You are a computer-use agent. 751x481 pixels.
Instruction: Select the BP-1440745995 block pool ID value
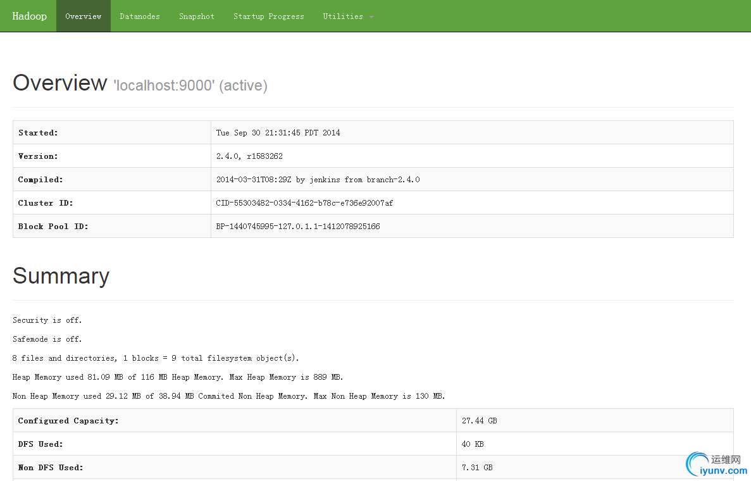(x=298, y=227)
